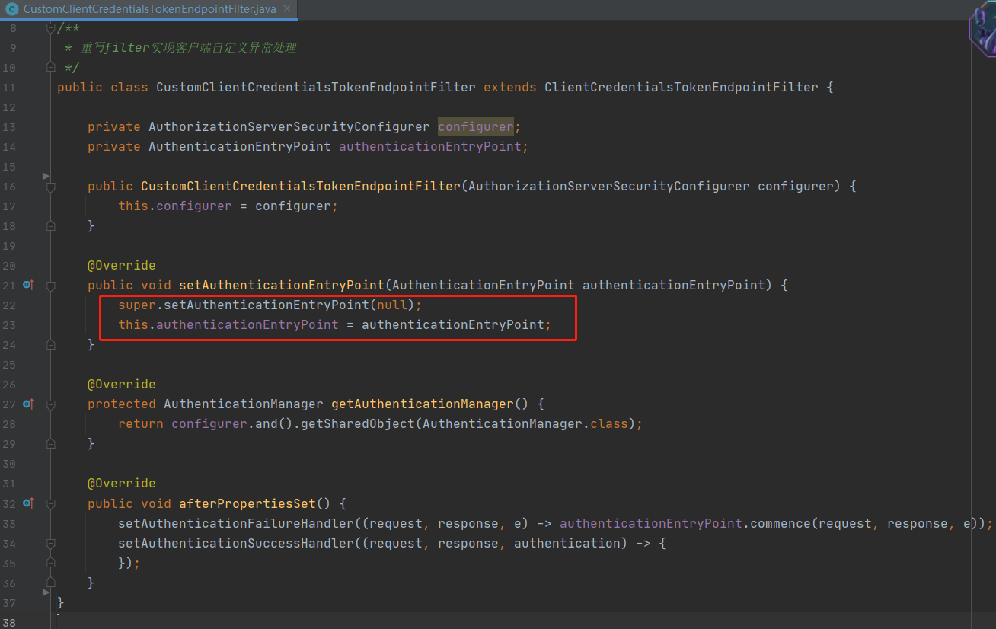Click fold end marker at line 35
Screen dimensions: 996x629
point(50,563)
